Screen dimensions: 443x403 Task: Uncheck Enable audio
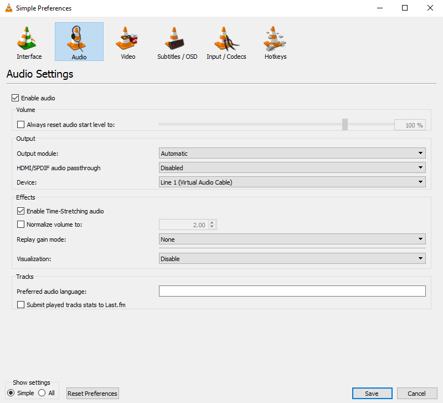[x=16, y=98]
